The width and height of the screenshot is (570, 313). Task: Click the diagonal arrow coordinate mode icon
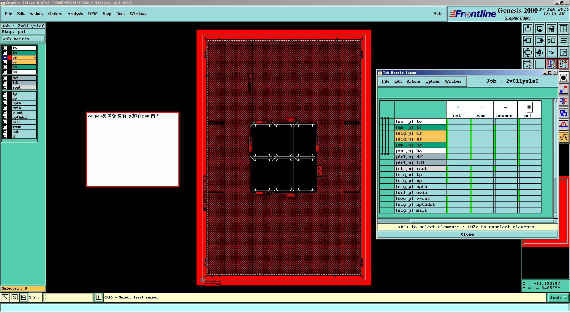click(5, 297)
